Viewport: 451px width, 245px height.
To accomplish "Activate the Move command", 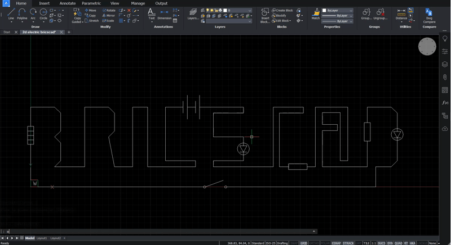I will tap(91, 10).
